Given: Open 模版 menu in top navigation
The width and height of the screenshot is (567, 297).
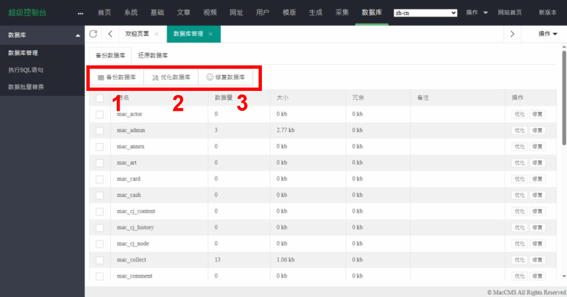Looking at the screenshot, I should [x=289, y=13].
